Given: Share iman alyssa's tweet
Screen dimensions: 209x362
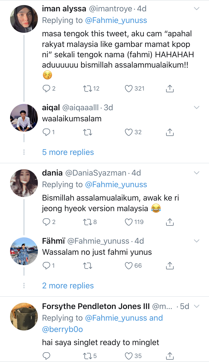Looking at the screenshot, I should (170, 89).
